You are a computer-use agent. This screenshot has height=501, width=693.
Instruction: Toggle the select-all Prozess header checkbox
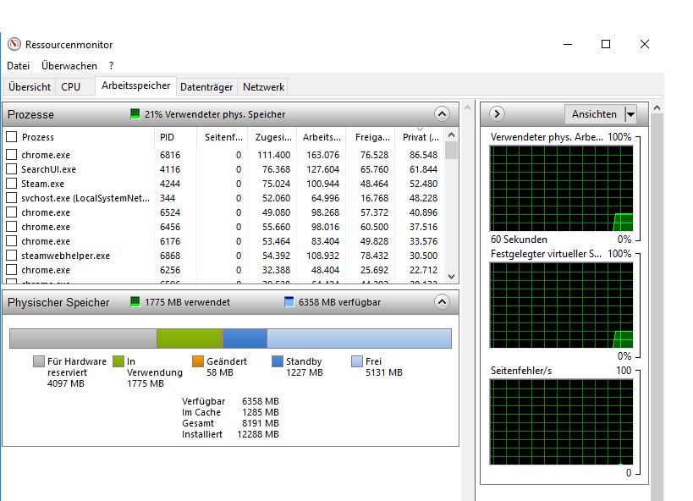12,137
